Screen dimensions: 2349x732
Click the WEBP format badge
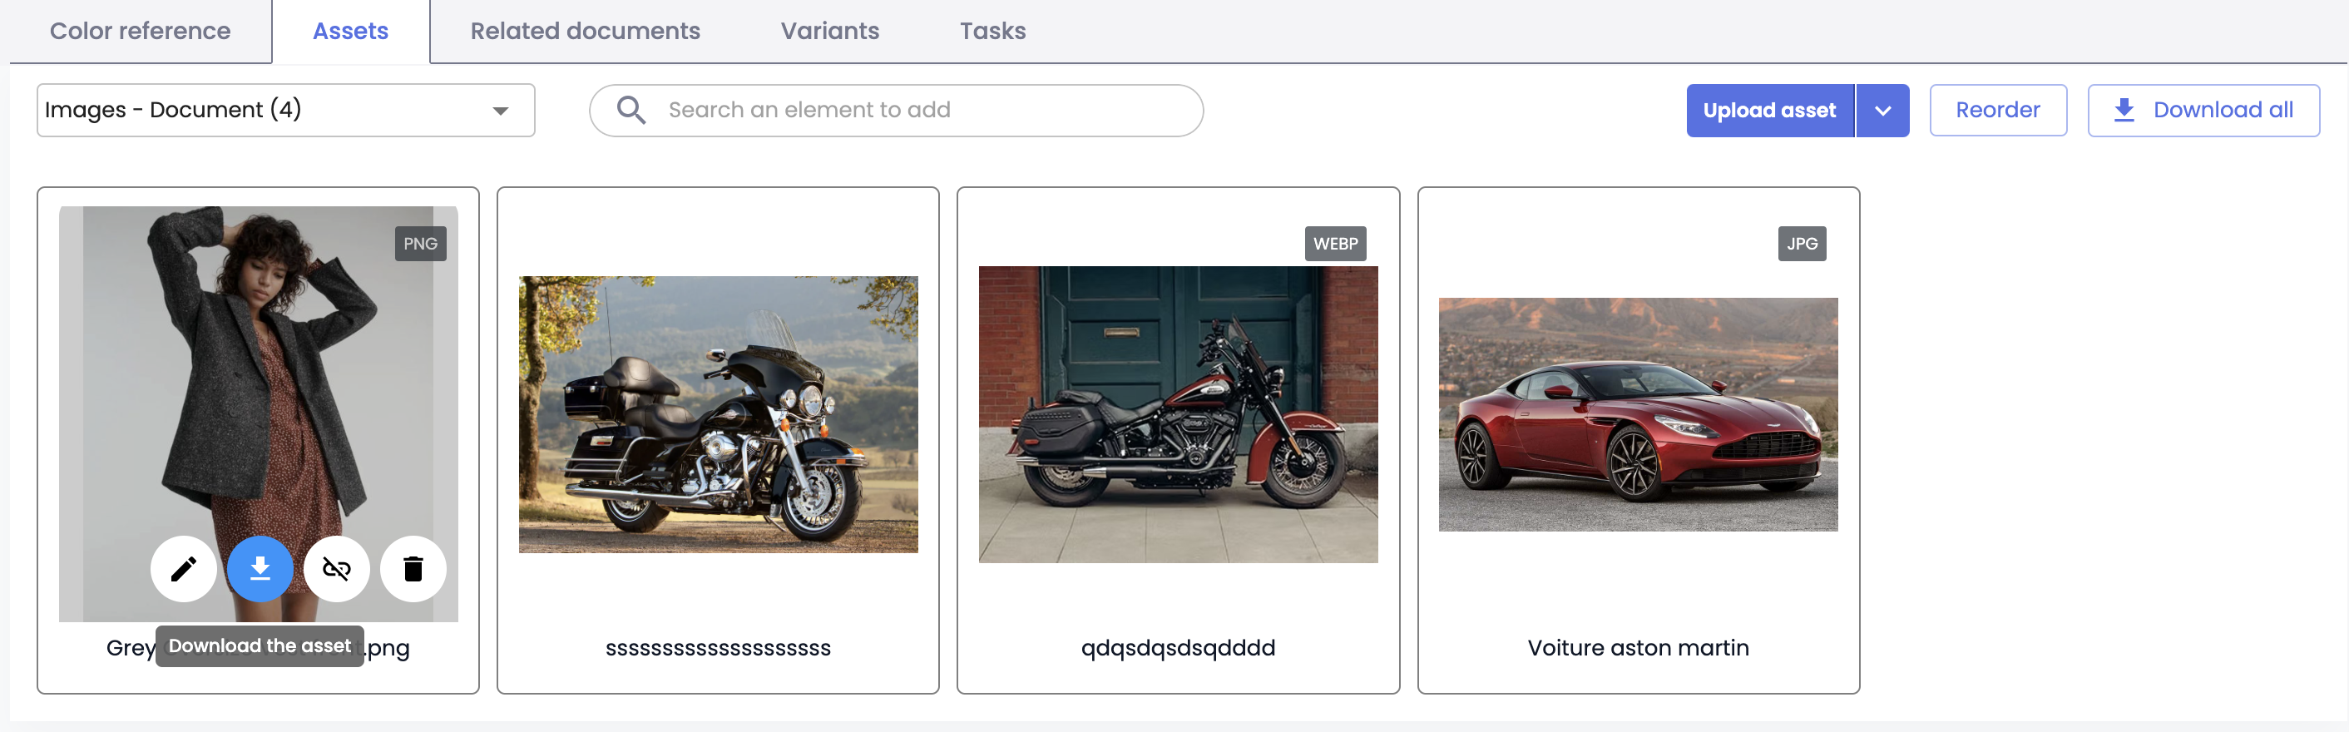(1335, 244)
